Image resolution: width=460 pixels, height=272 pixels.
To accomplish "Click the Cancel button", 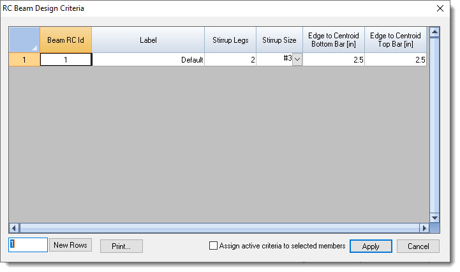I will (x=418, y=246).
